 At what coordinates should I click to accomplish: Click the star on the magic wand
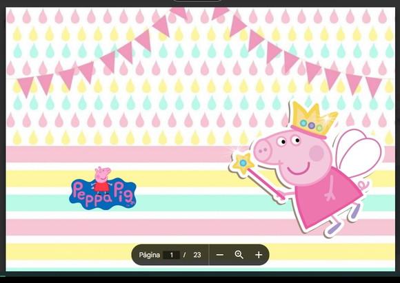coord(243,163)
